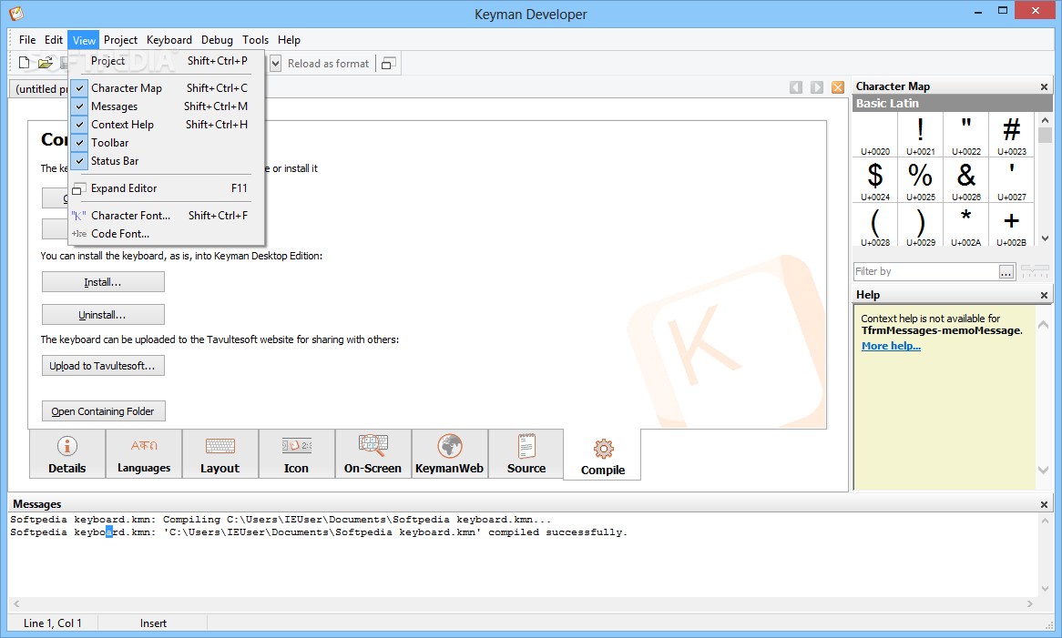Click the Insert mode status bar entry
Screen dimensions: 1062x638
(x=153, y=623)
